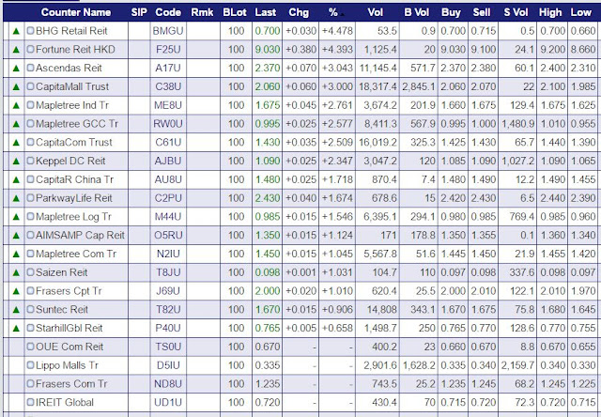Open the Saizen Reit counter
Viewport: 601px width, 417px height.
[x=61, y=272]
